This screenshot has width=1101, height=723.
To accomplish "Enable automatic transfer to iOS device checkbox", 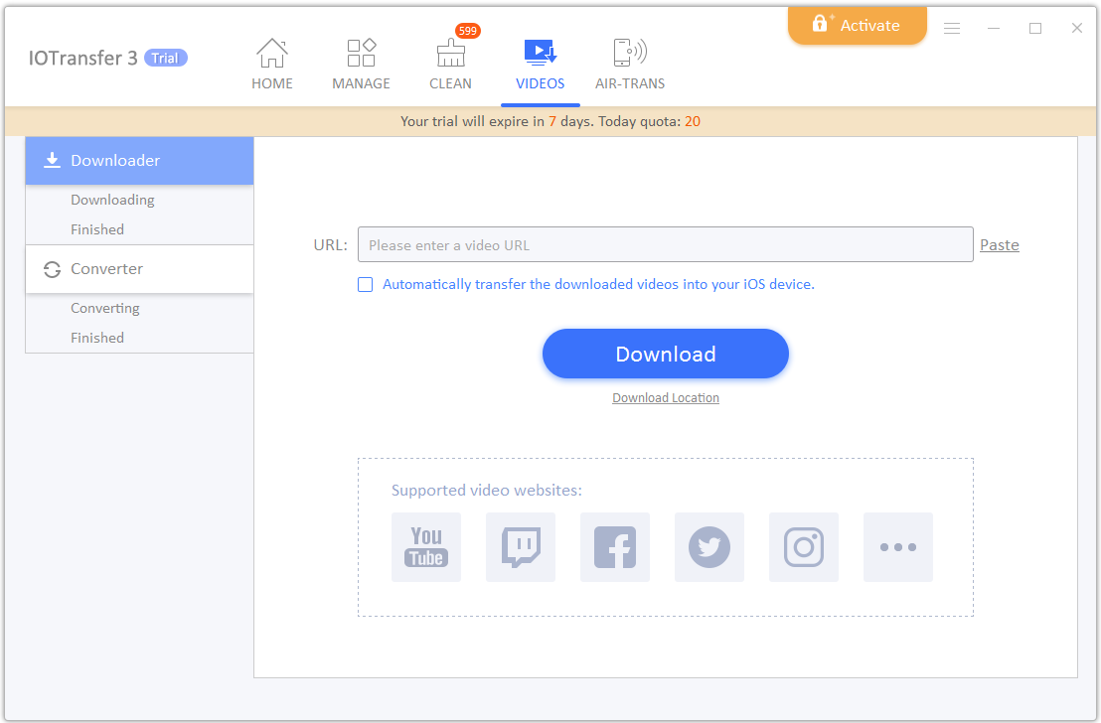I will 366,285.
